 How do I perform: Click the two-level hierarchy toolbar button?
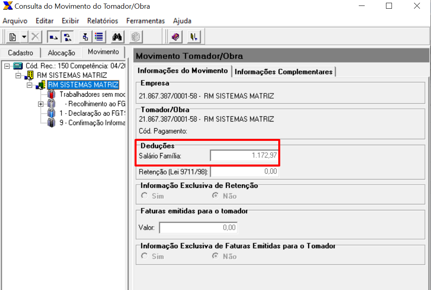coord(67,37)
